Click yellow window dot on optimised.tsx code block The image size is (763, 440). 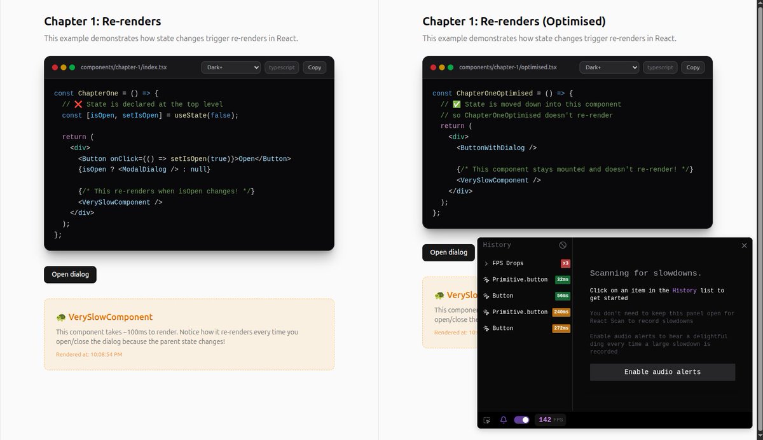(442, 67)
